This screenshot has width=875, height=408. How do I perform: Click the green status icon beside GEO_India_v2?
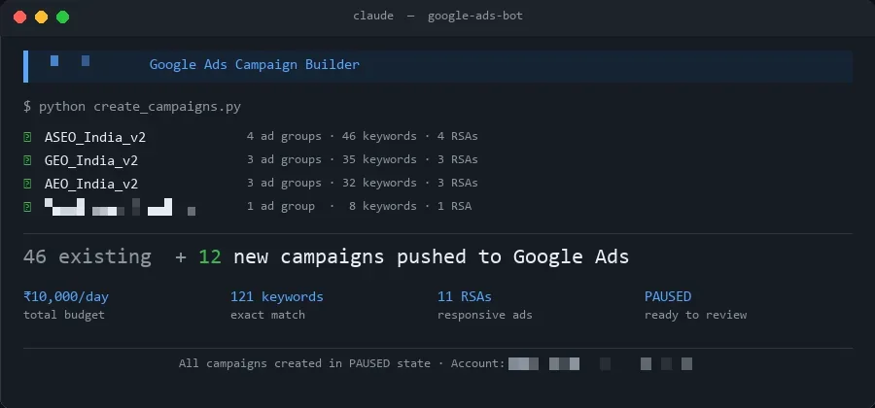[27, 160]
